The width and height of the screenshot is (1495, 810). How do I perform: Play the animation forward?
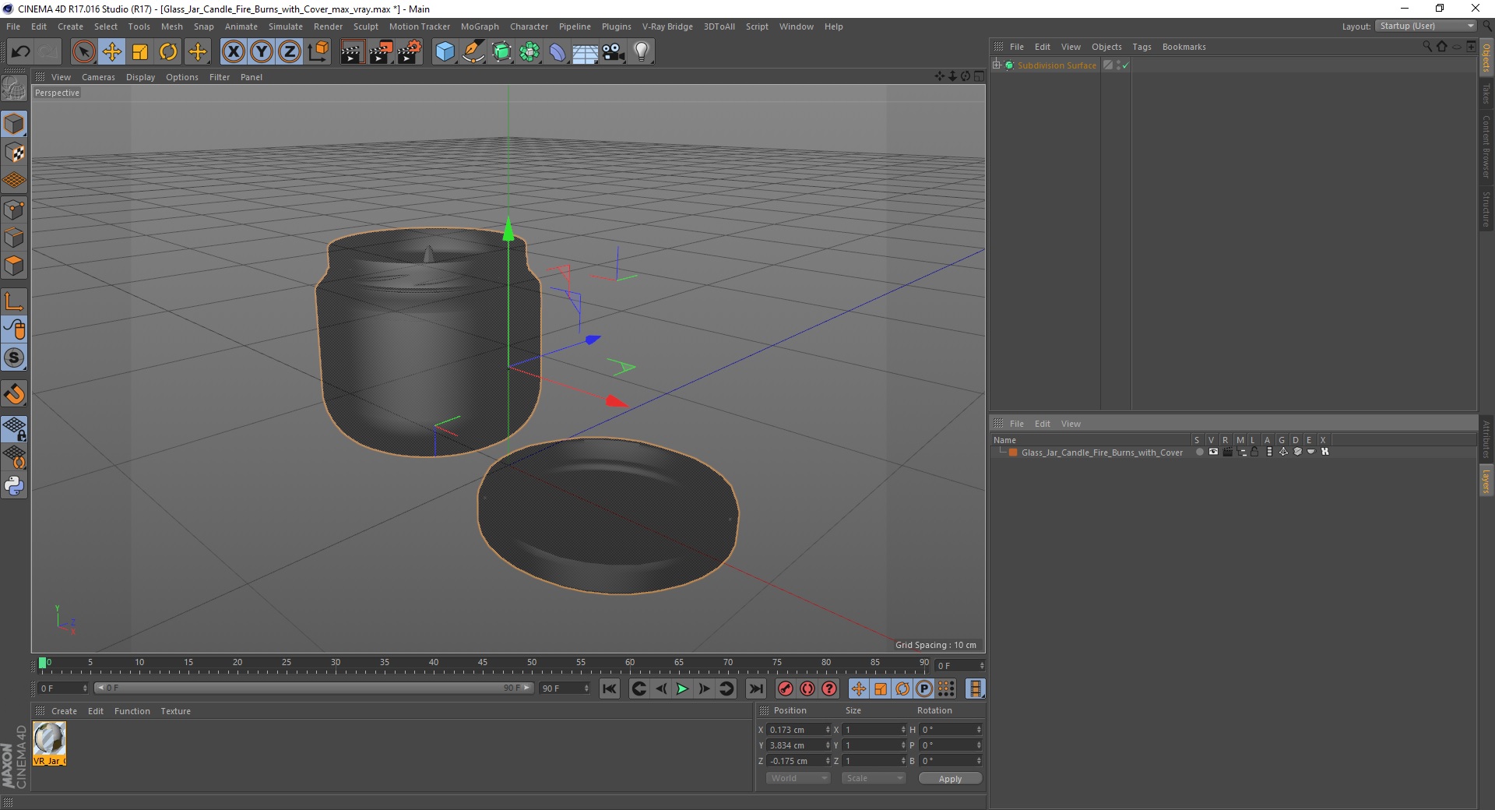[682, 688]
